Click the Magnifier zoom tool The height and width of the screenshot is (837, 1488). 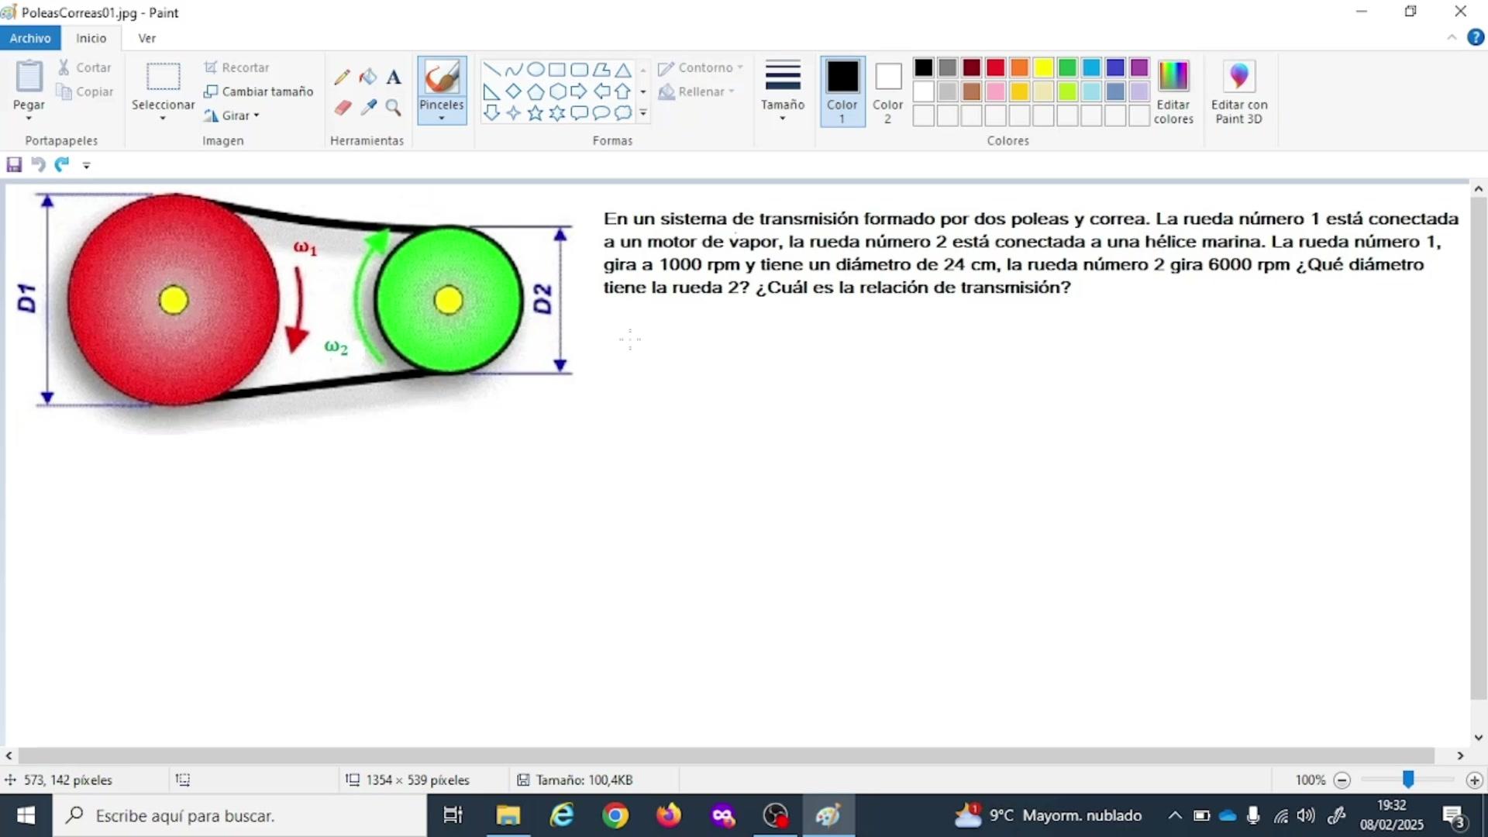[x=394, y=108]
